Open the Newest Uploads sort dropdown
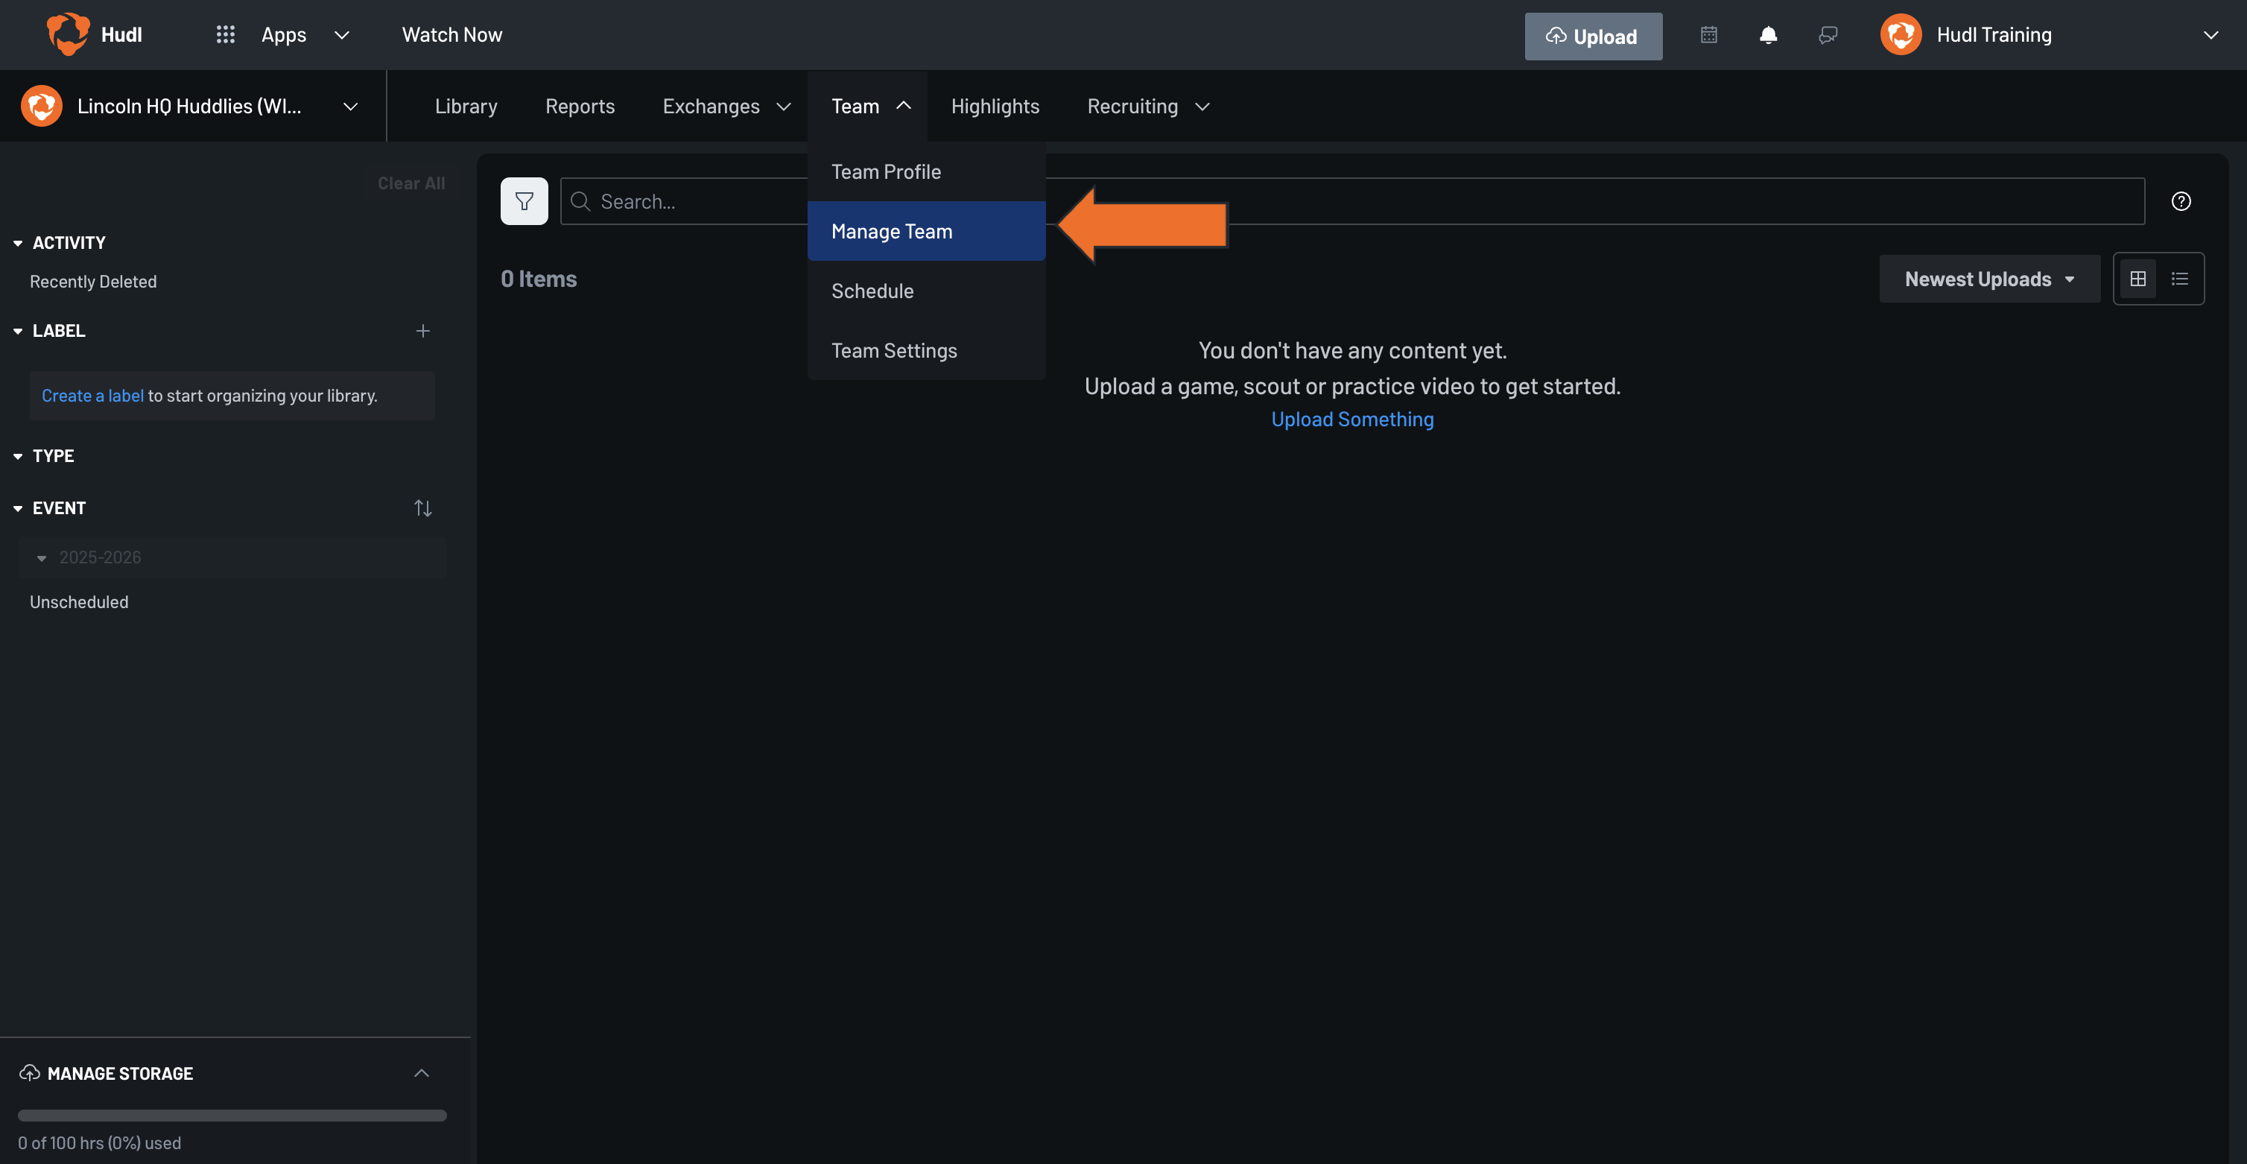Viewport: 2247px width, 1164px height. tap(1990, 279)
